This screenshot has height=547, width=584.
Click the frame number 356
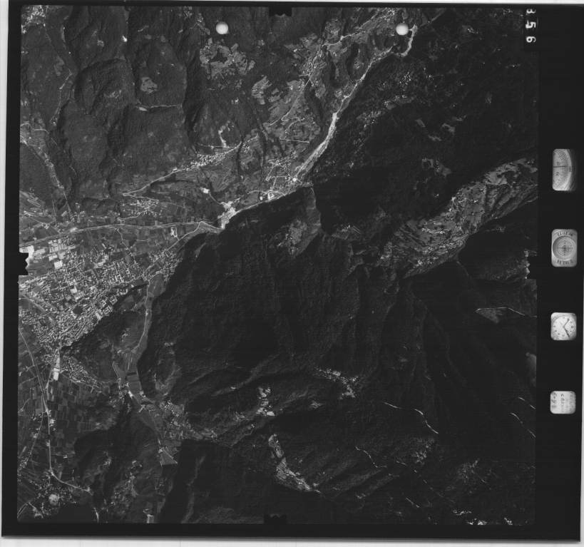tap(531, 27)
